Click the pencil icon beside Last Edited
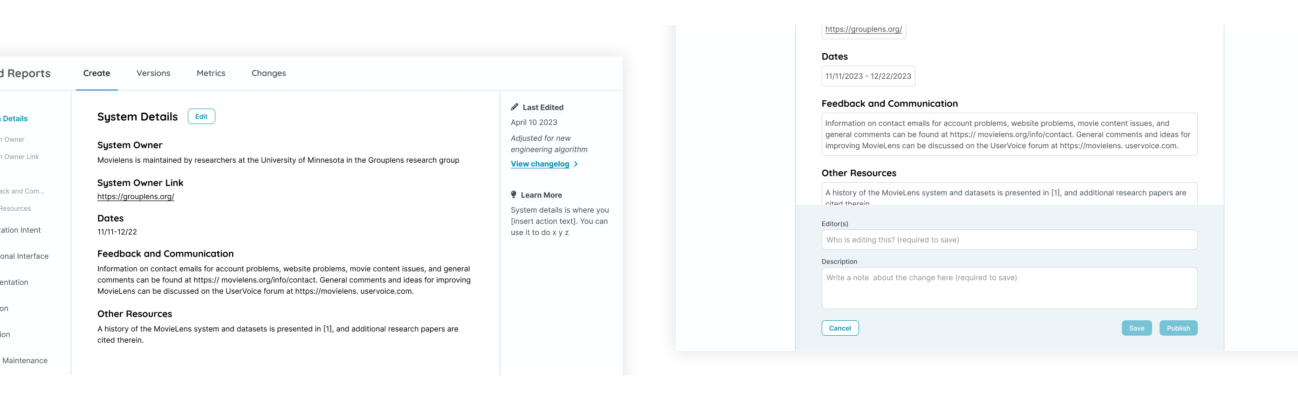The height and width of the screenshot is (400, 1298). (515, 107)
